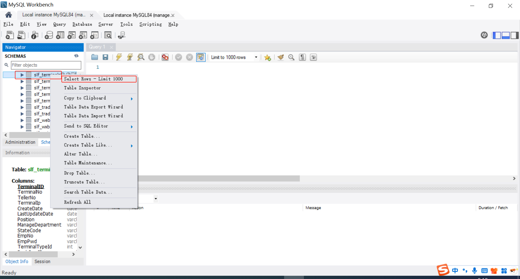Toggle the left sidebar panel visibility
The width and height of the screenshot is (520, 279).
pyautogui.click(x=497, y=35)
